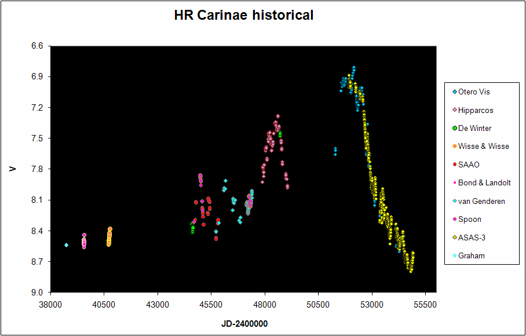This screenshot has width=526, height=336.
Task: Select the yellow diamond marker beside ASAS-3
Action: click(455, 238)
